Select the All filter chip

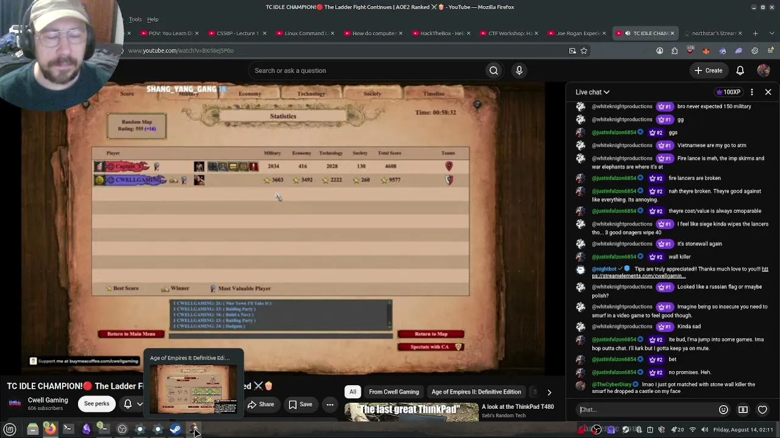coord(353,392)
